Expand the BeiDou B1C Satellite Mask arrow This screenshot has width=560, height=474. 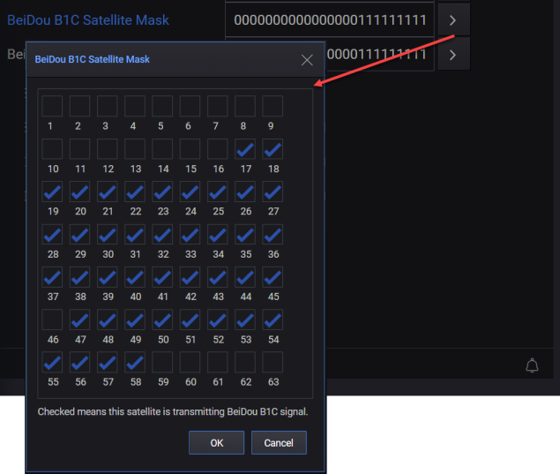coord(452,19)
